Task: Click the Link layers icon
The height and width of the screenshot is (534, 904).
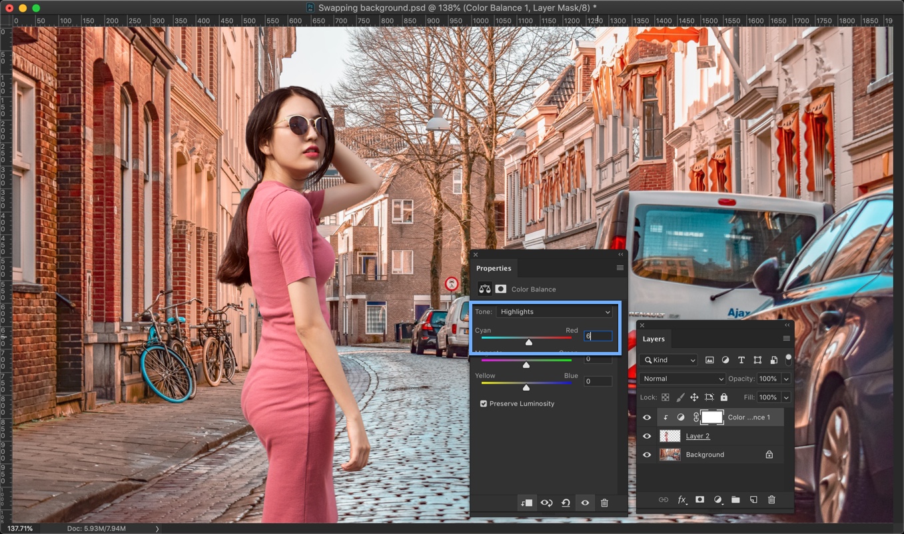Action: click(664, 499)
